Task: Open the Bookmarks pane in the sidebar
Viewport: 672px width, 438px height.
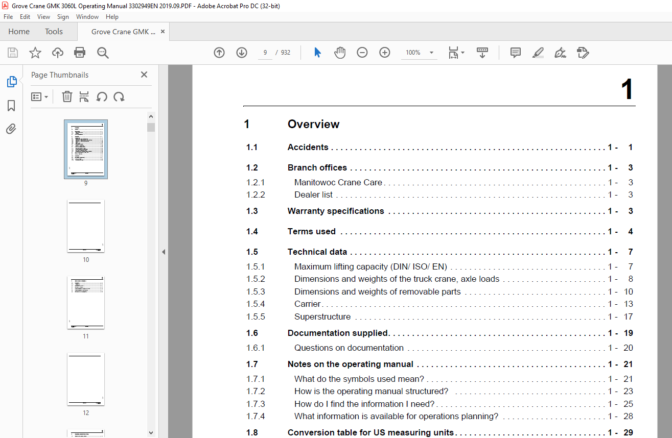Action: coord(11,106)
